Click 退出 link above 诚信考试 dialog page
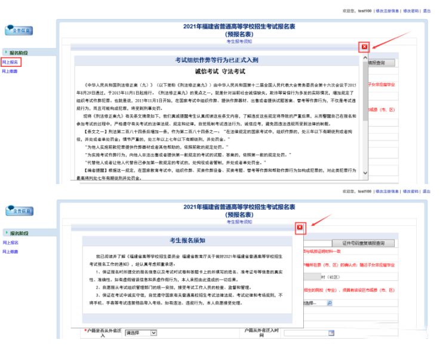This screenshot has height=349, width=443. [427, 11]
